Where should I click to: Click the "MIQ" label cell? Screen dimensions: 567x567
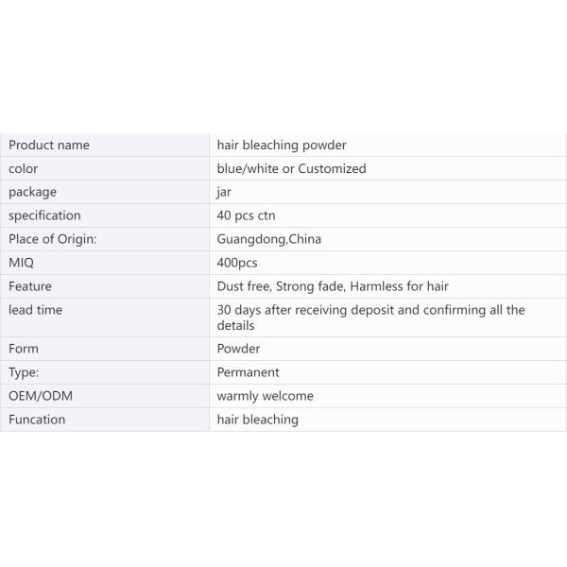click(22, 264)
